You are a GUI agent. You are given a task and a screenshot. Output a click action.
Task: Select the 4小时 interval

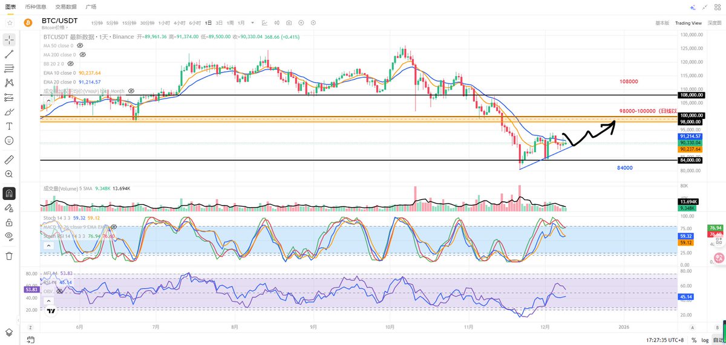[179, 23]
